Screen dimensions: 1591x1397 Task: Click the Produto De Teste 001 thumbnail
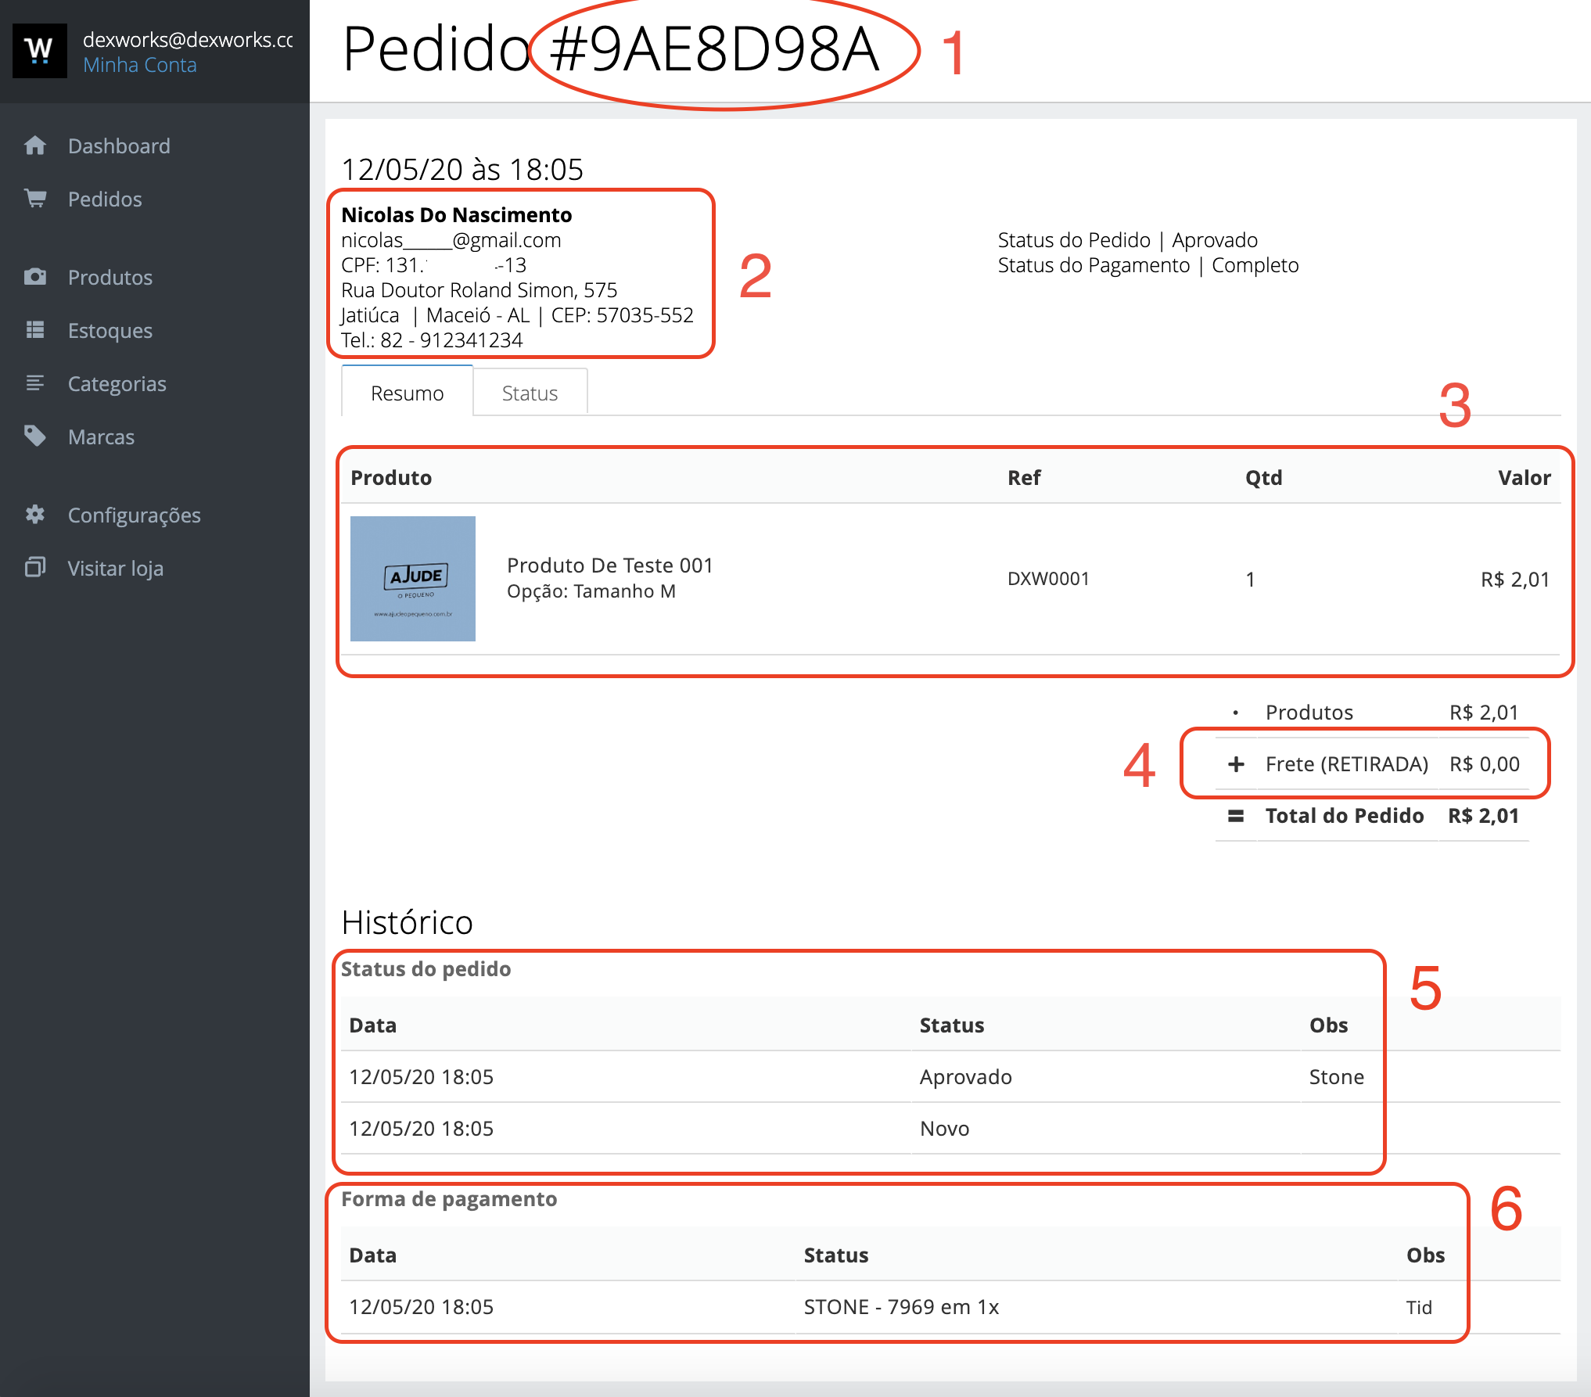click(x=412, y=579)
